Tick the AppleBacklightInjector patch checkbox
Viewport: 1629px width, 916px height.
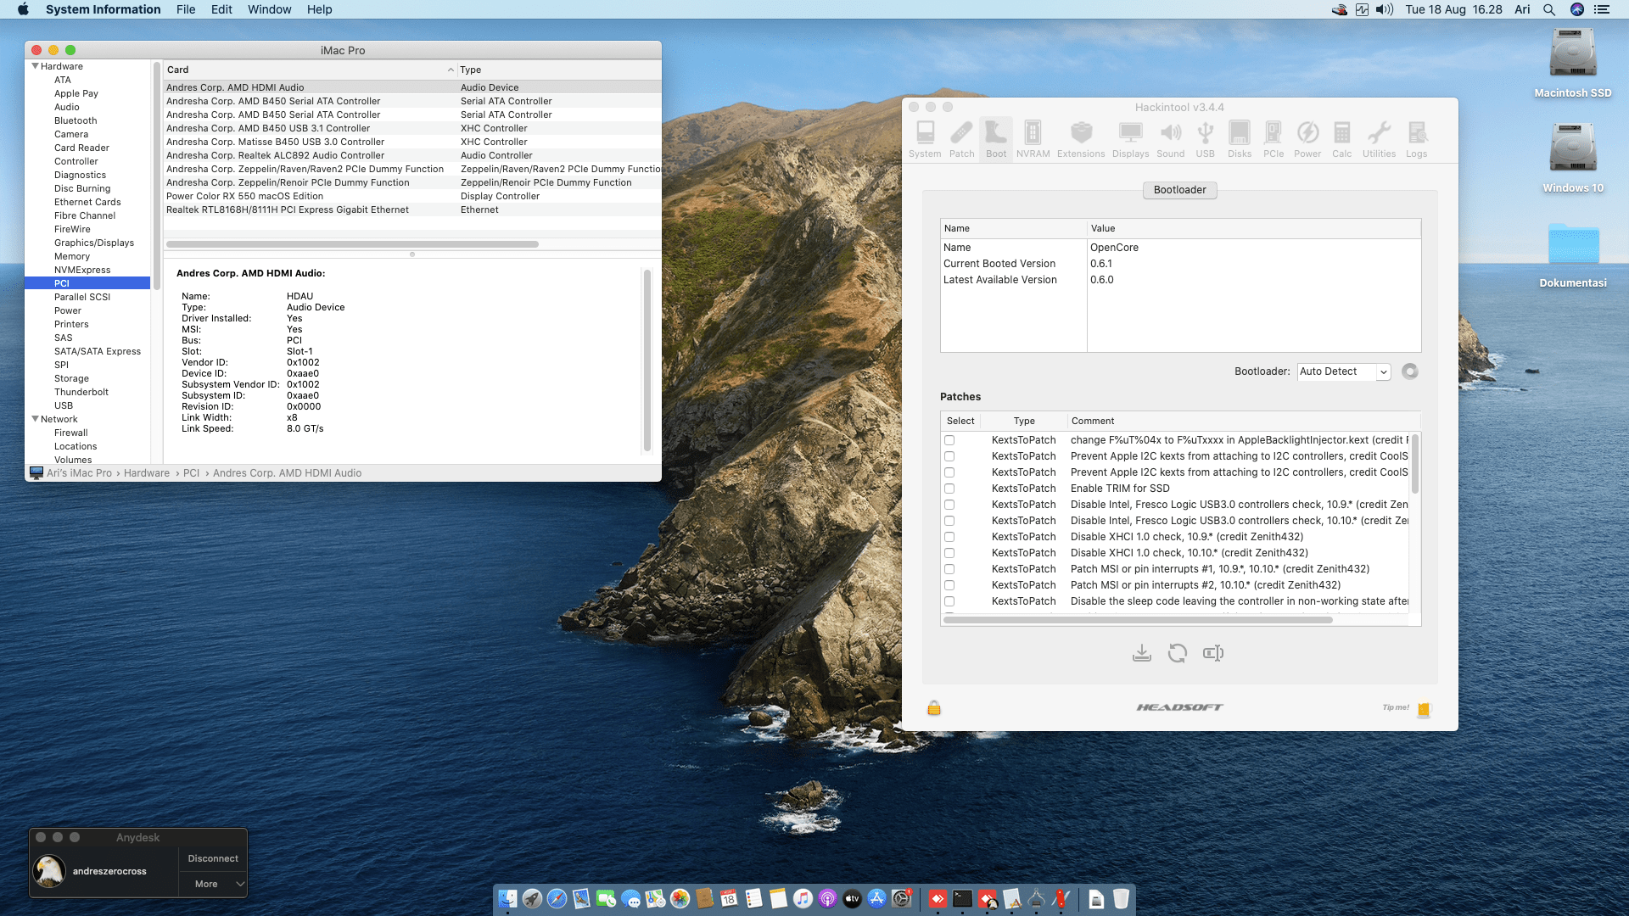[949, 440]
